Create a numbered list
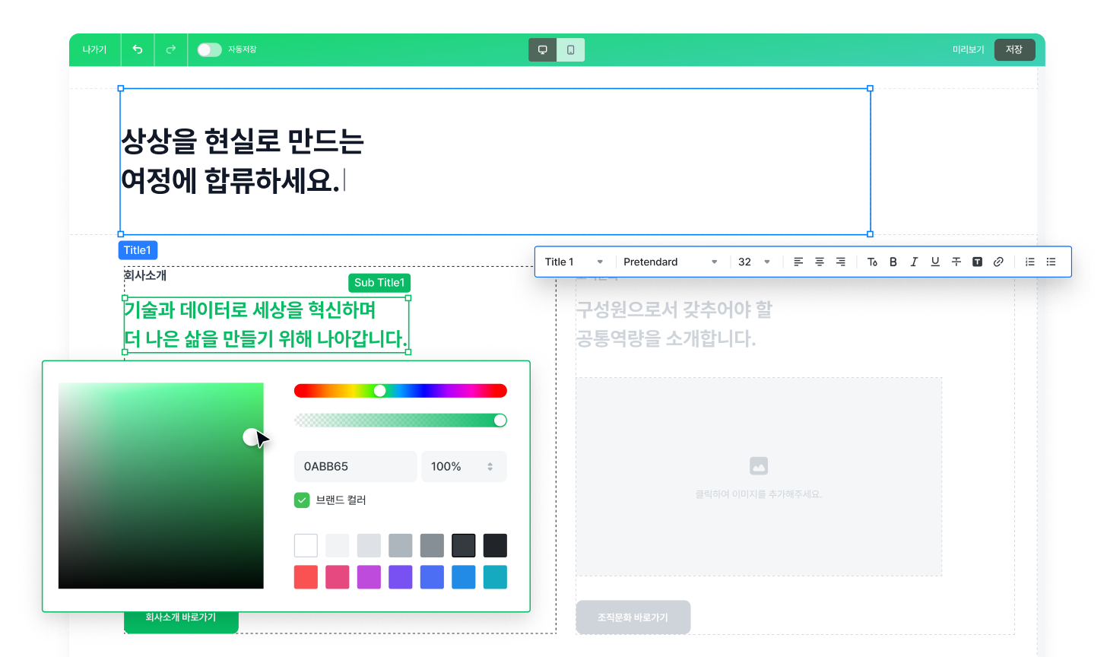The image size is (1107, 657). pyautogui.click(x=1030, y=262)
